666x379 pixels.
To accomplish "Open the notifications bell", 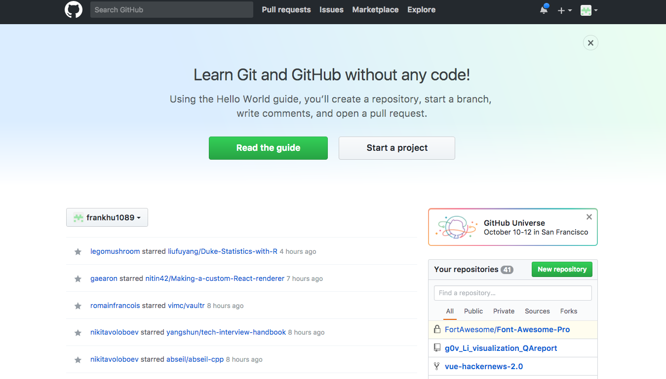I will (544, 9).
